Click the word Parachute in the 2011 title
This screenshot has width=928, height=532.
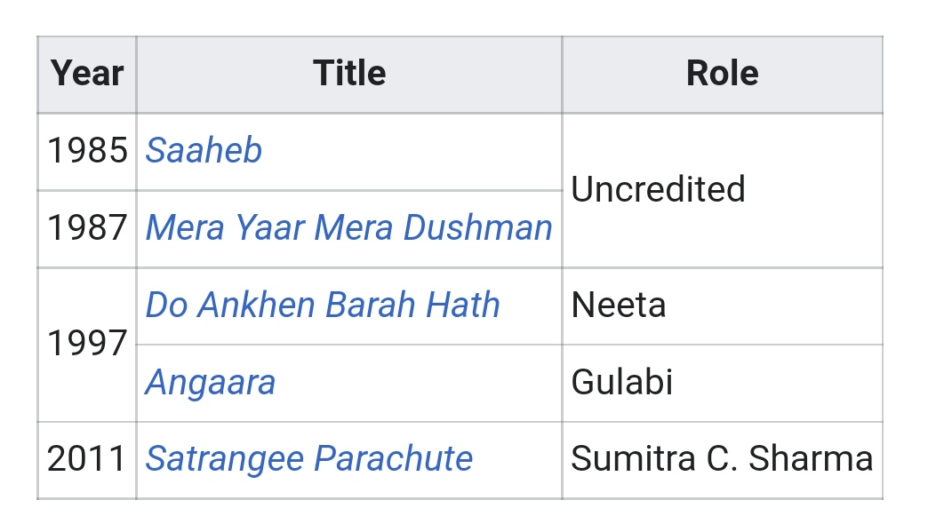(x=393, y=458)
